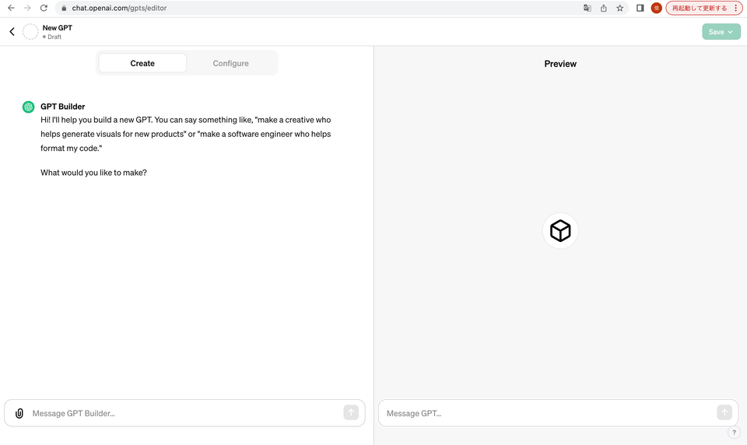Click the red profile avatar in Chrome
Viewport: 747px width, 445px height.
[x=657, y=8]
